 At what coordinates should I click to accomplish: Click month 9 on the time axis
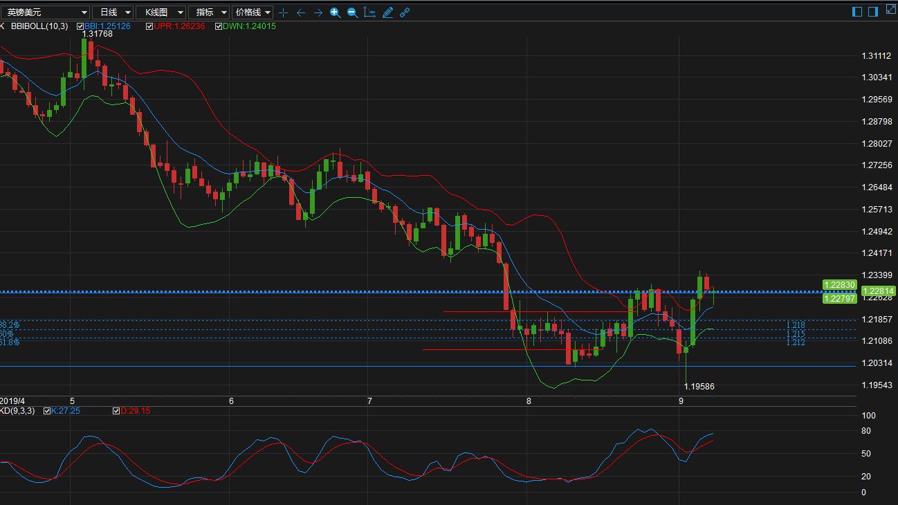coord(681,401)
